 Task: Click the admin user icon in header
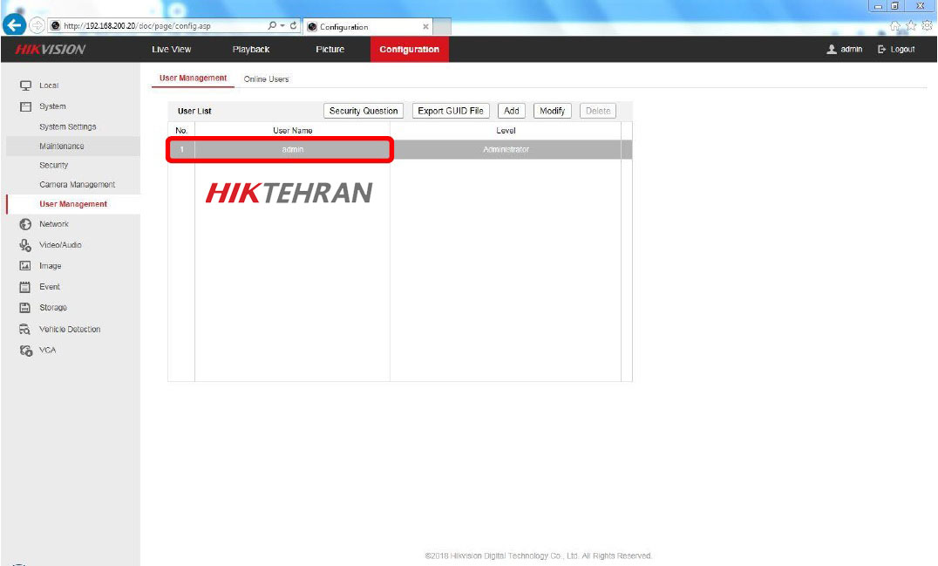[832, 49]
